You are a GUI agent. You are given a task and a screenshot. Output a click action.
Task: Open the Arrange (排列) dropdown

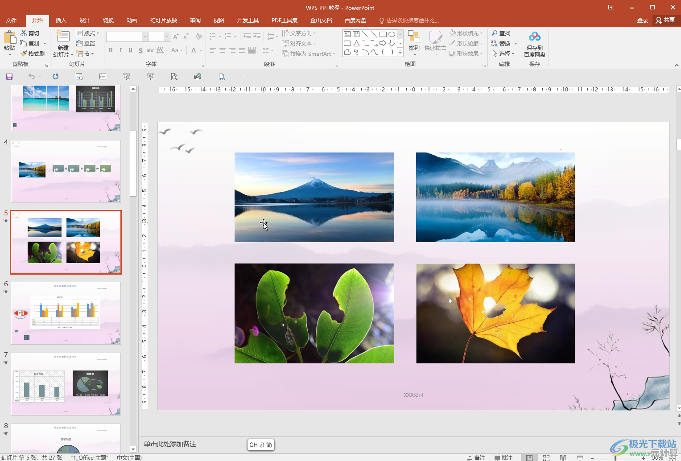[x=414, y=43]
